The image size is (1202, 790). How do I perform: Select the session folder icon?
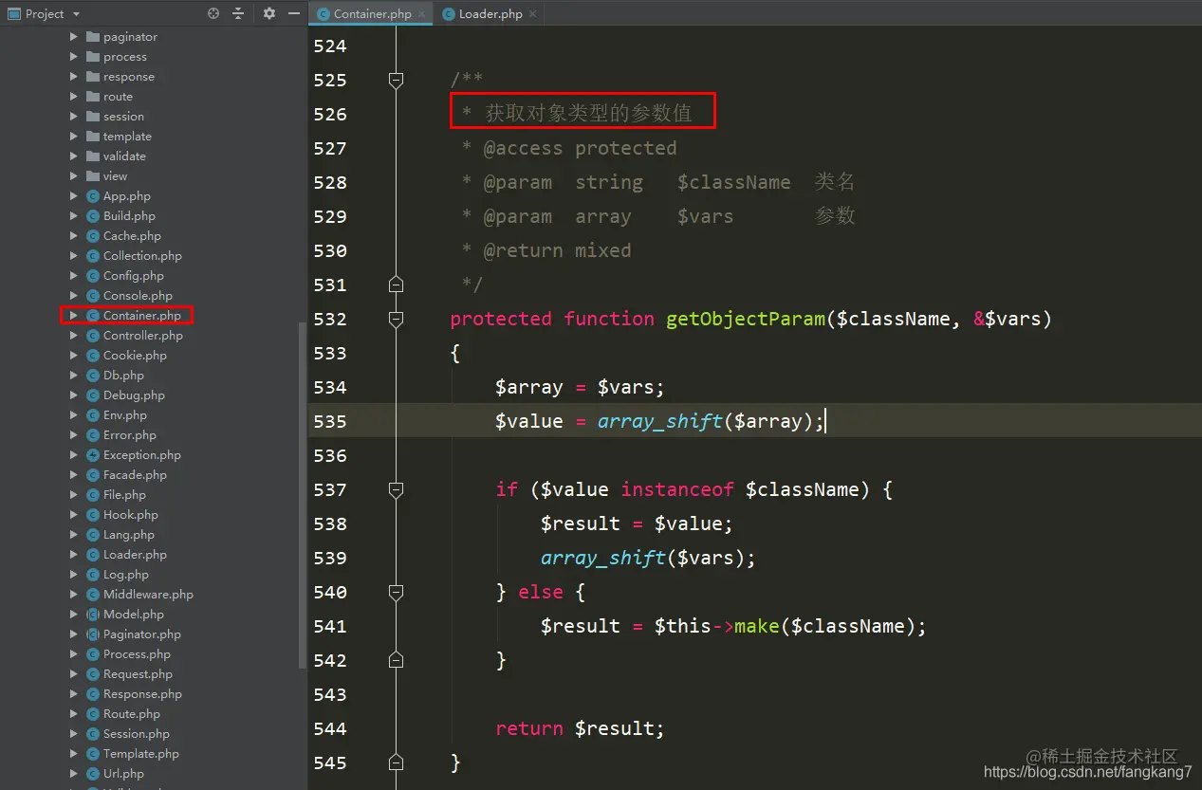93,117
